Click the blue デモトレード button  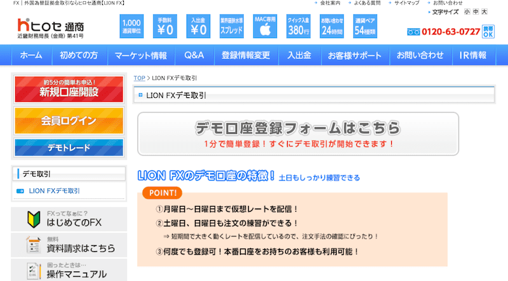tap(69, 147)
